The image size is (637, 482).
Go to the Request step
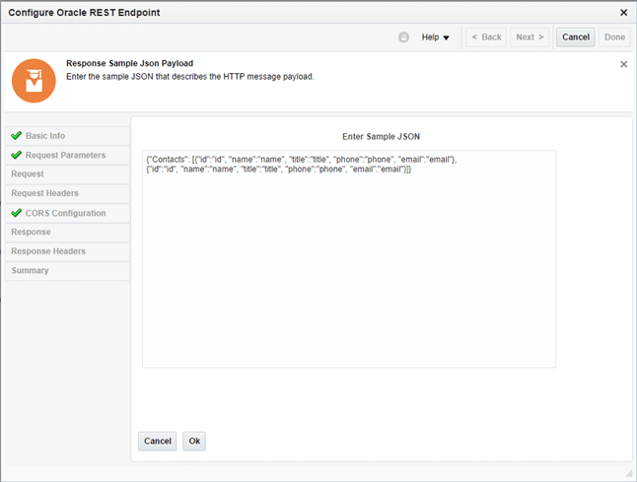coord(28,174)
